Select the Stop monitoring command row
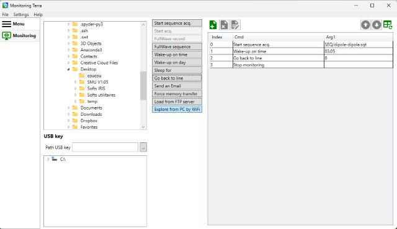 pyautogui.click(x=301, y=65)
